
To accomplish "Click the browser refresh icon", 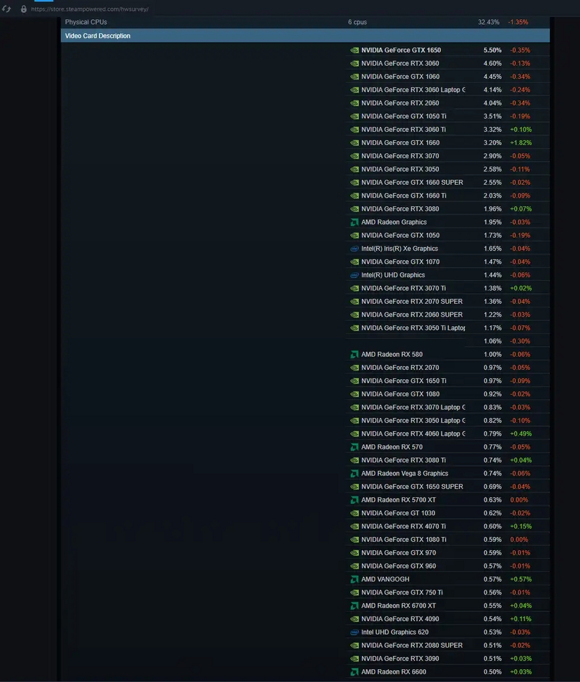I will [6, 9].
